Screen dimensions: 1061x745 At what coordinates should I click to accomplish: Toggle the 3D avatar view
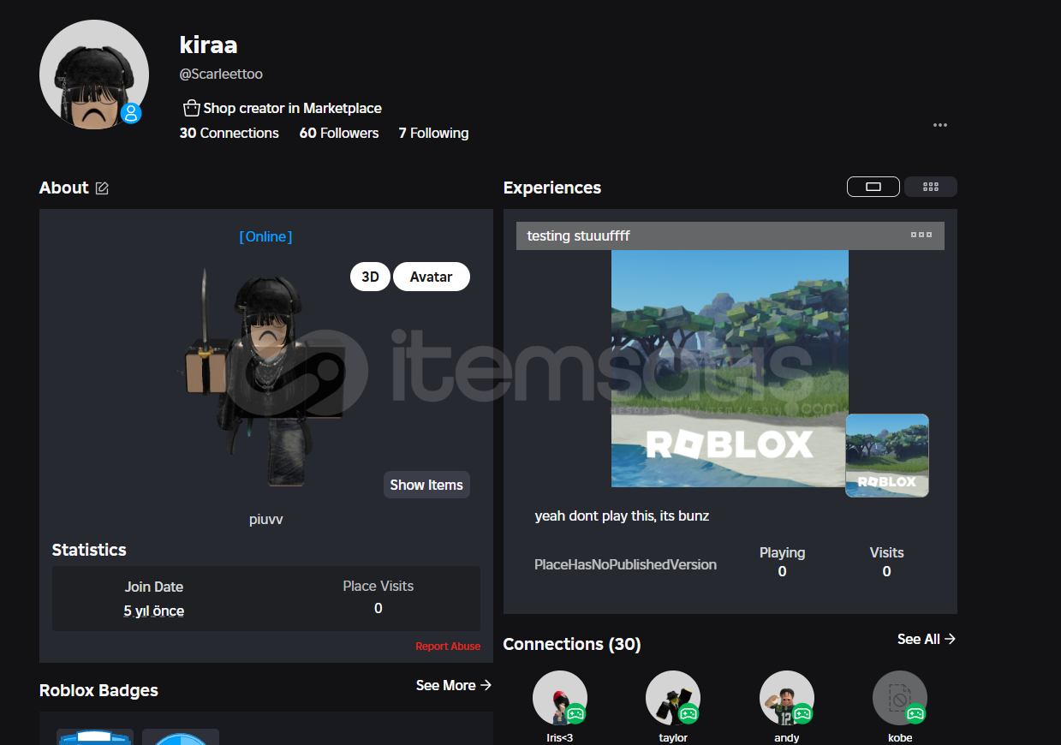point(370,277)
